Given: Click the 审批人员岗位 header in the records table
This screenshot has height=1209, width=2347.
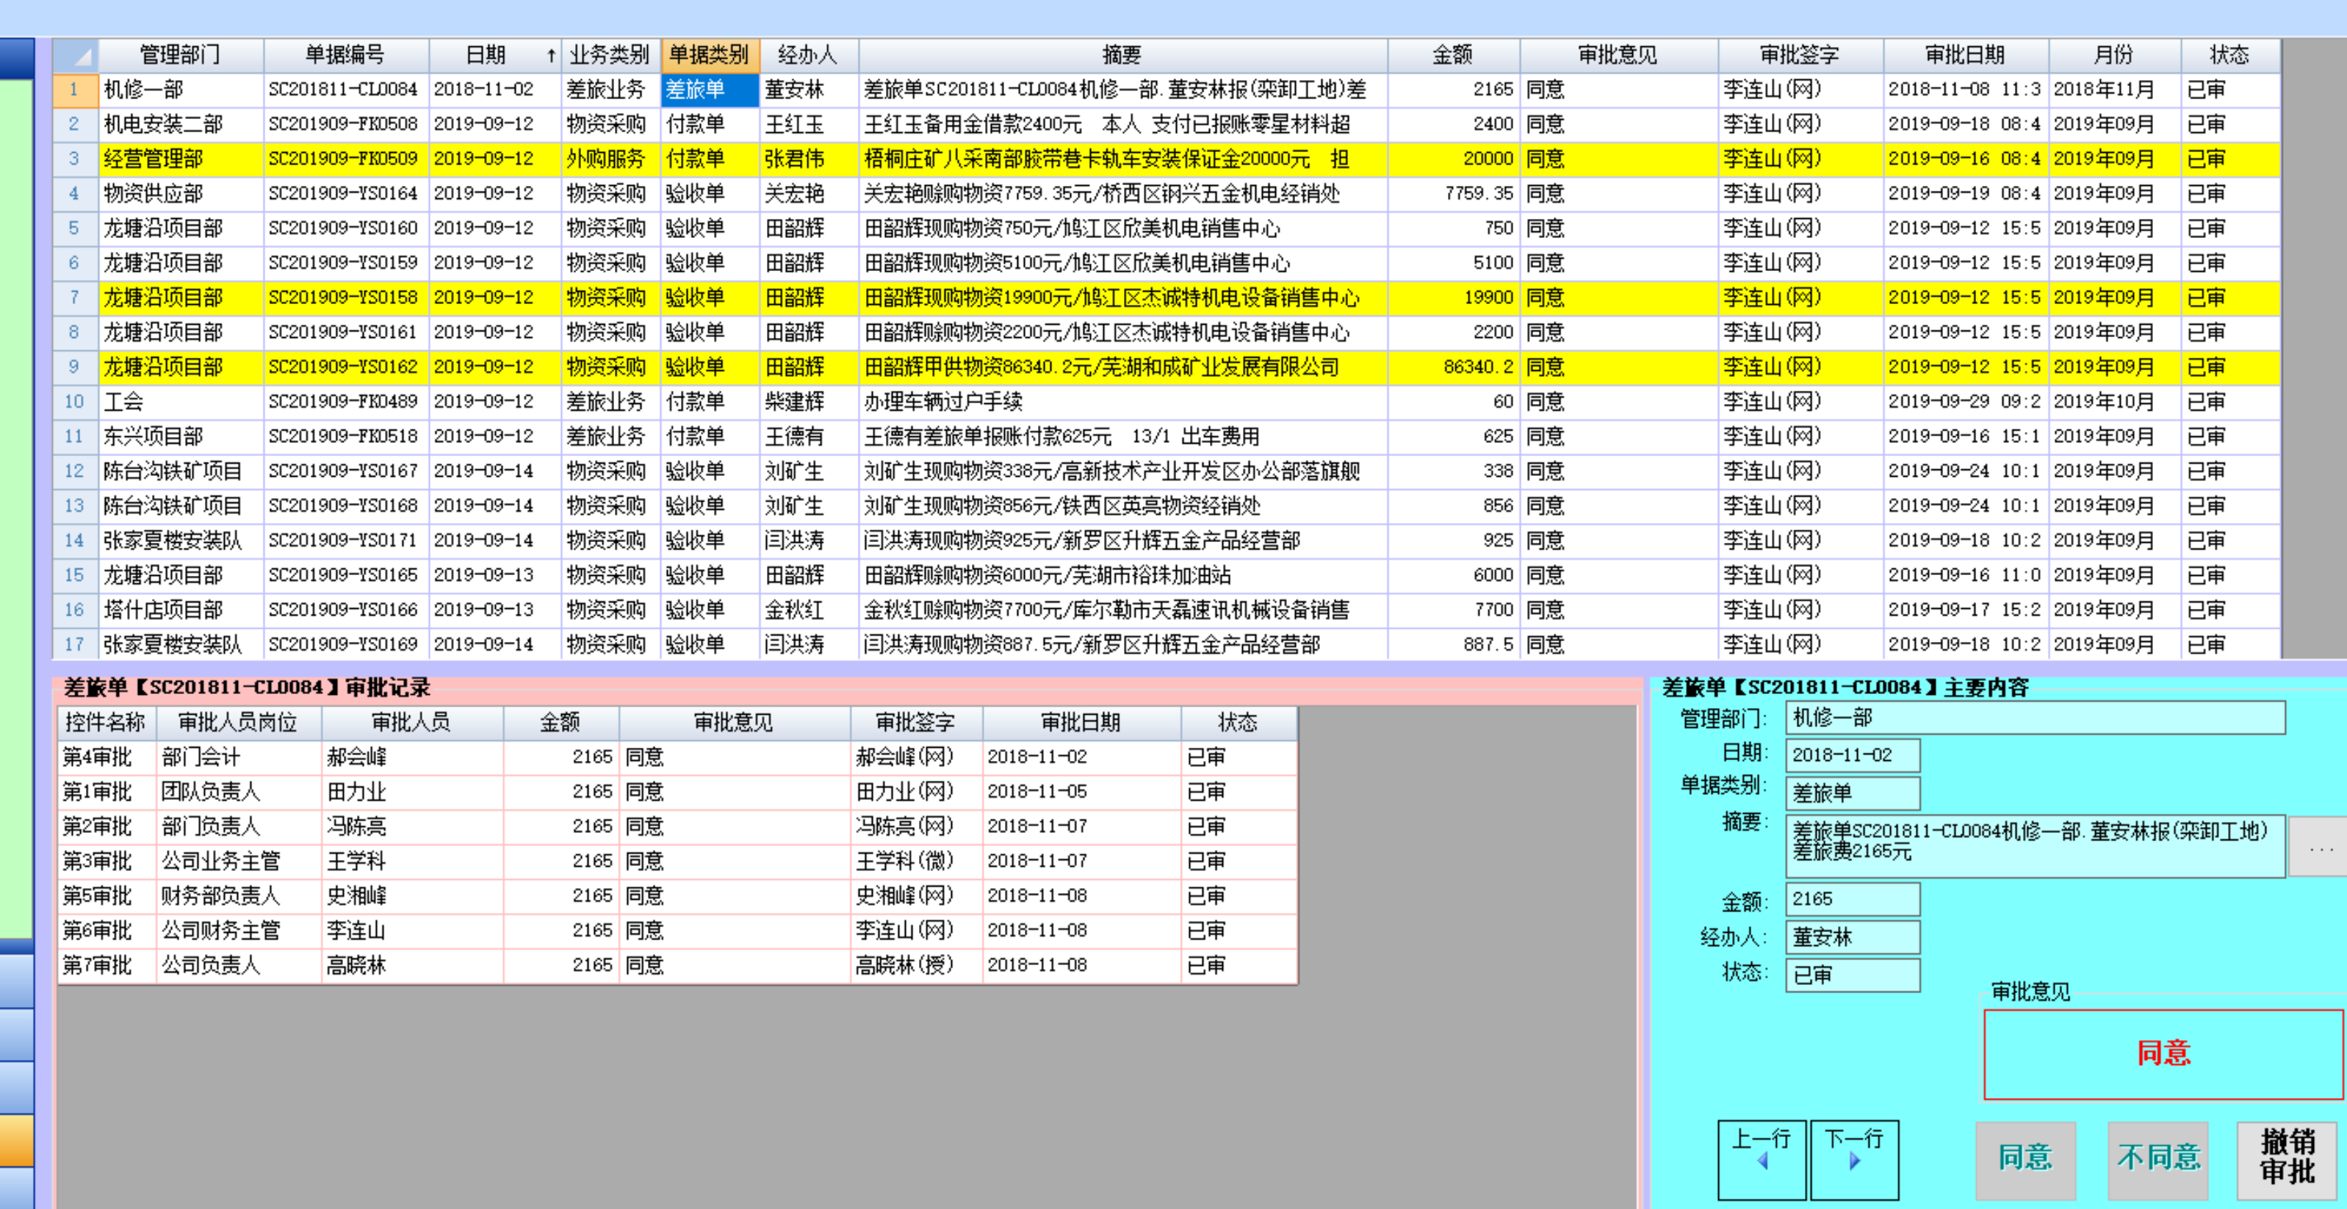Looking at the screenshot, I should (x=238, y=723).
